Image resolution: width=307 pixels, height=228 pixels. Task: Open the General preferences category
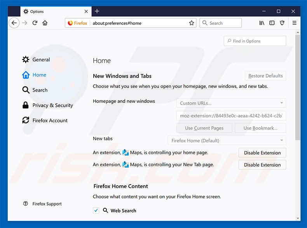click(36, 59)
